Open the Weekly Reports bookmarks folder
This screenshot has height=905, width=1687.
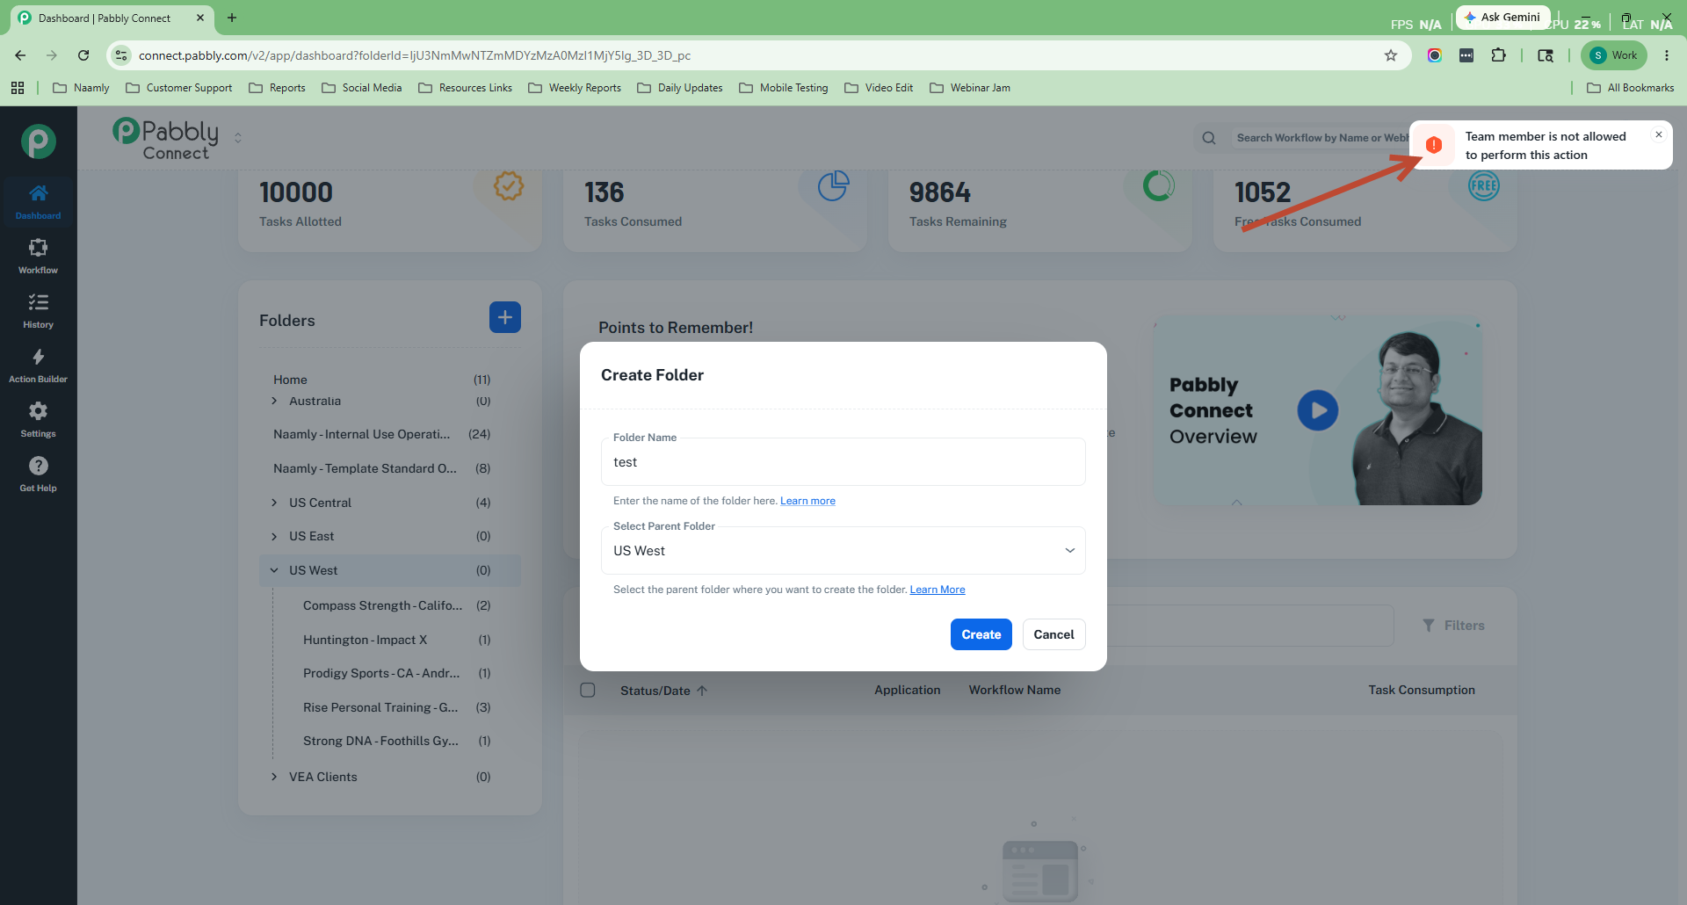tap(575, 88)
